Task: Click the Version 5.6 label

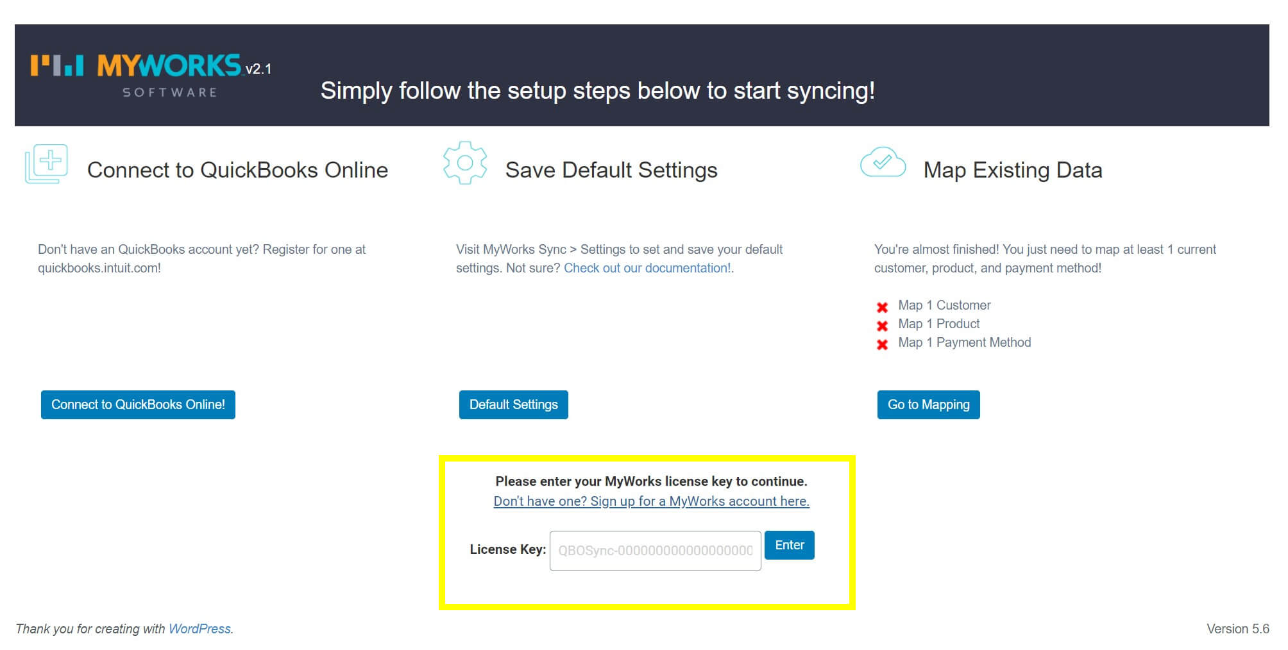Action: (1239, 629)
